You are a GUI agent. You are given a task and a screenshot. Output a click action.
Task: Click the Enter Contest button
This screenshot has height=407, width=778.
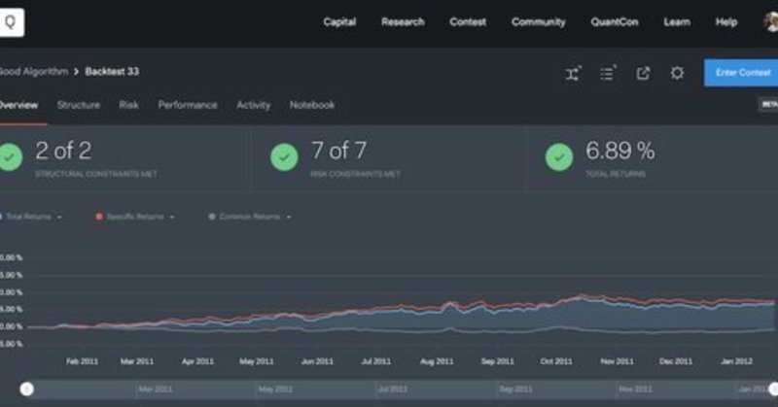(x=741, y=73)
